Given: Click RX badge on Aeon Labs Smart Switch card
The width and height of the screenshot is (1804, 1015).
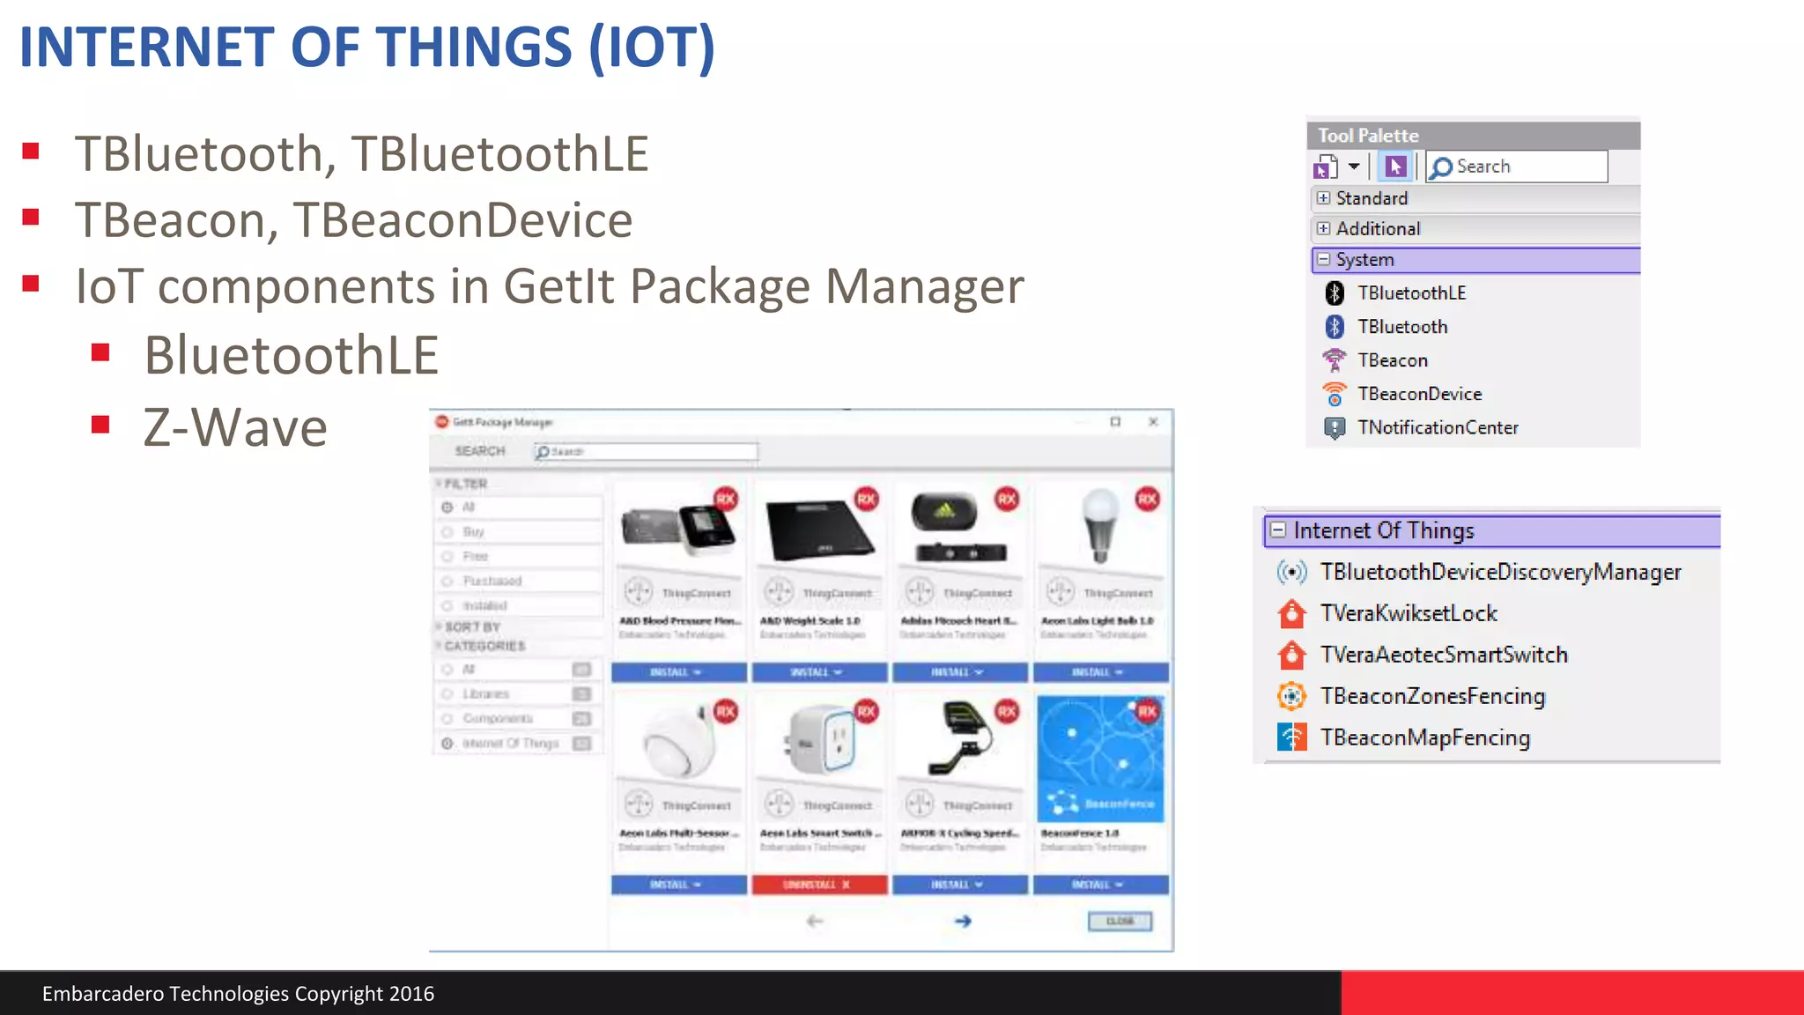Looking at the screenshot, I should click(x=866, y=711).
